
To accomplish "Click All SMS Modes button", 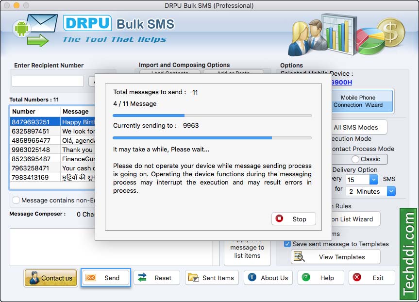I will [359, 127].
